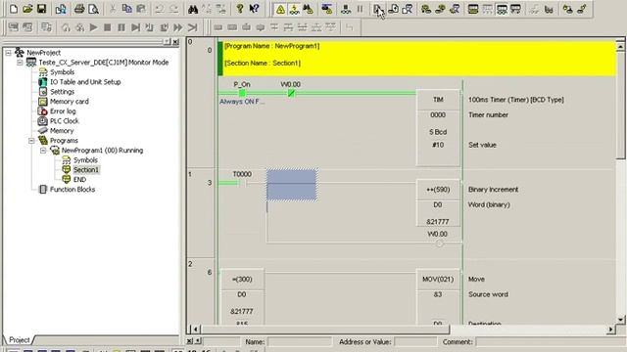
Task: Click the horizontal scroll-right arrow
Action: tap(610, 330)
